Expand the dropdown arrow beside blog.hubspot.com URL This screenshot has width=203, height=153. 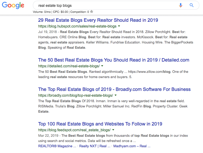coord(119,26)
